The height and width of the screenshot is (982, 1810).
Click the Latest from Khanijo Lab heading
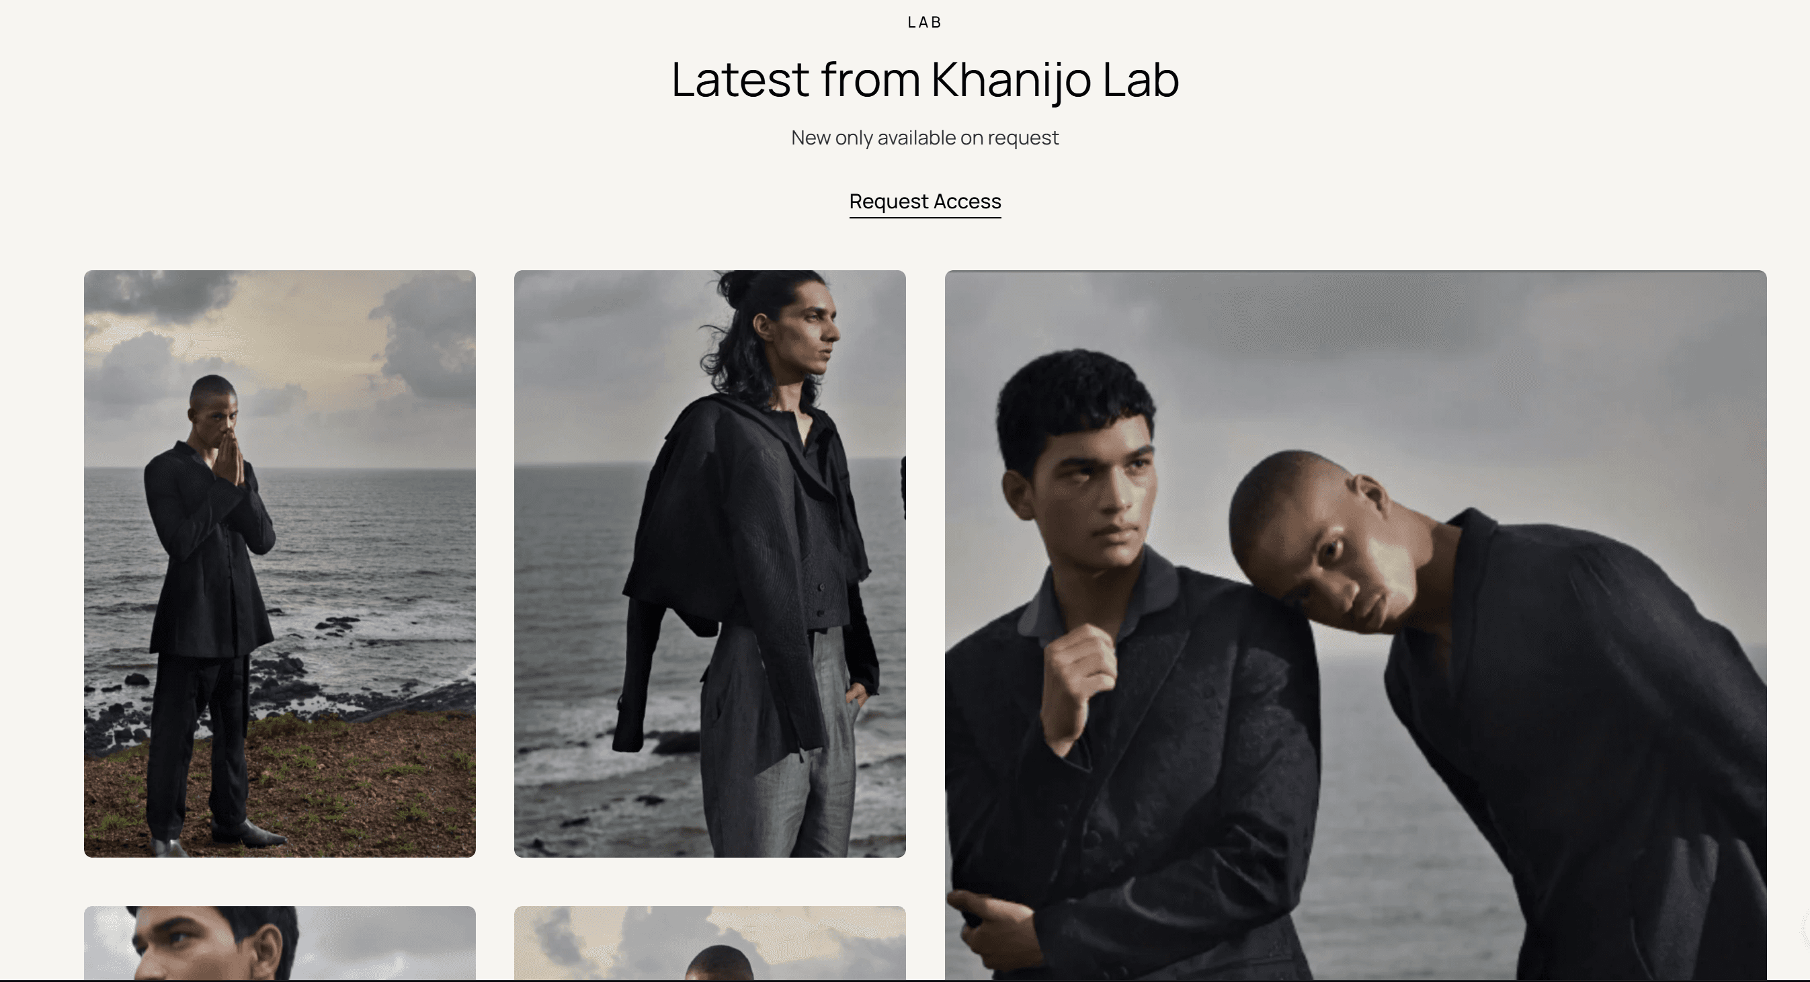coord(925,79)
